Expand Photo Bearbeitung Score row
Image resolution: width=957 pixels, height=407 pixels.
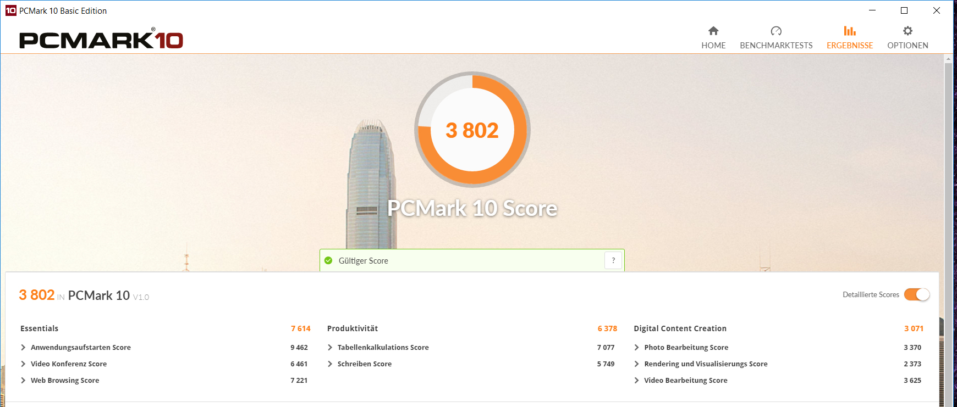pyautogui.click(x=636, y=347)
